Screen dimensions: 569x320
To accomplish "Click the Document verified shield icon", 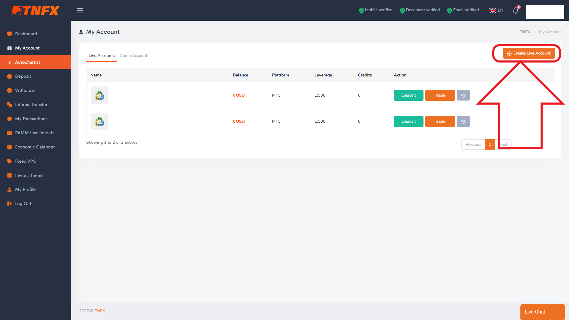I will [402, 11].
